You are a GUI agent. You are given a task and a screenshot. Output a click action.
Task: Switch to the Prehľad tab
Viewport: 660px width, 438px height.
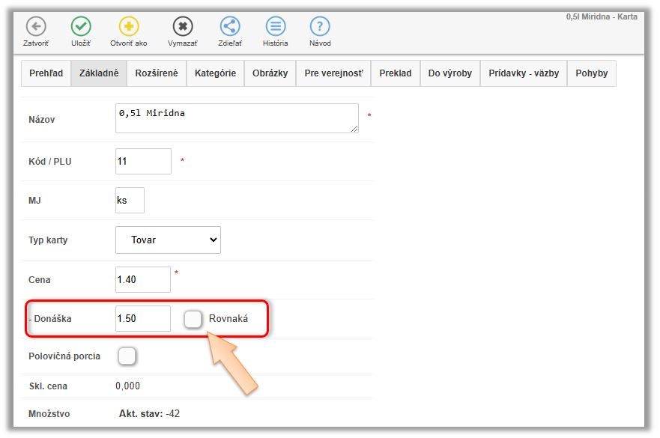coord(46,73)
